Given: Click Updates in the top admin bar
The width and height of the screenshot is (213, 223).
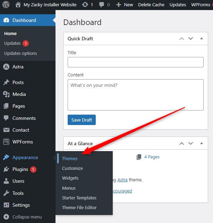Looking at the screenshot, I should tap(178, 5).
